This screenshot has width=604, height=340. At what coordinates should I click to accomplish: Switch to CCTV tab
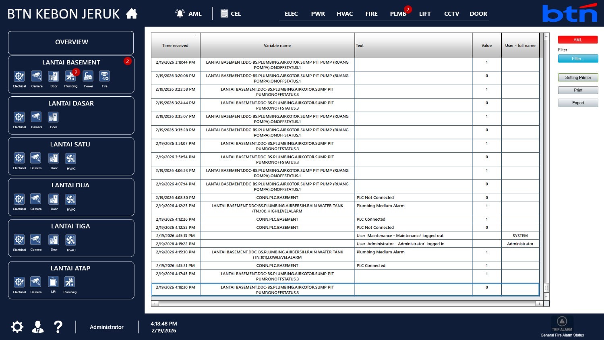(451, 14)
